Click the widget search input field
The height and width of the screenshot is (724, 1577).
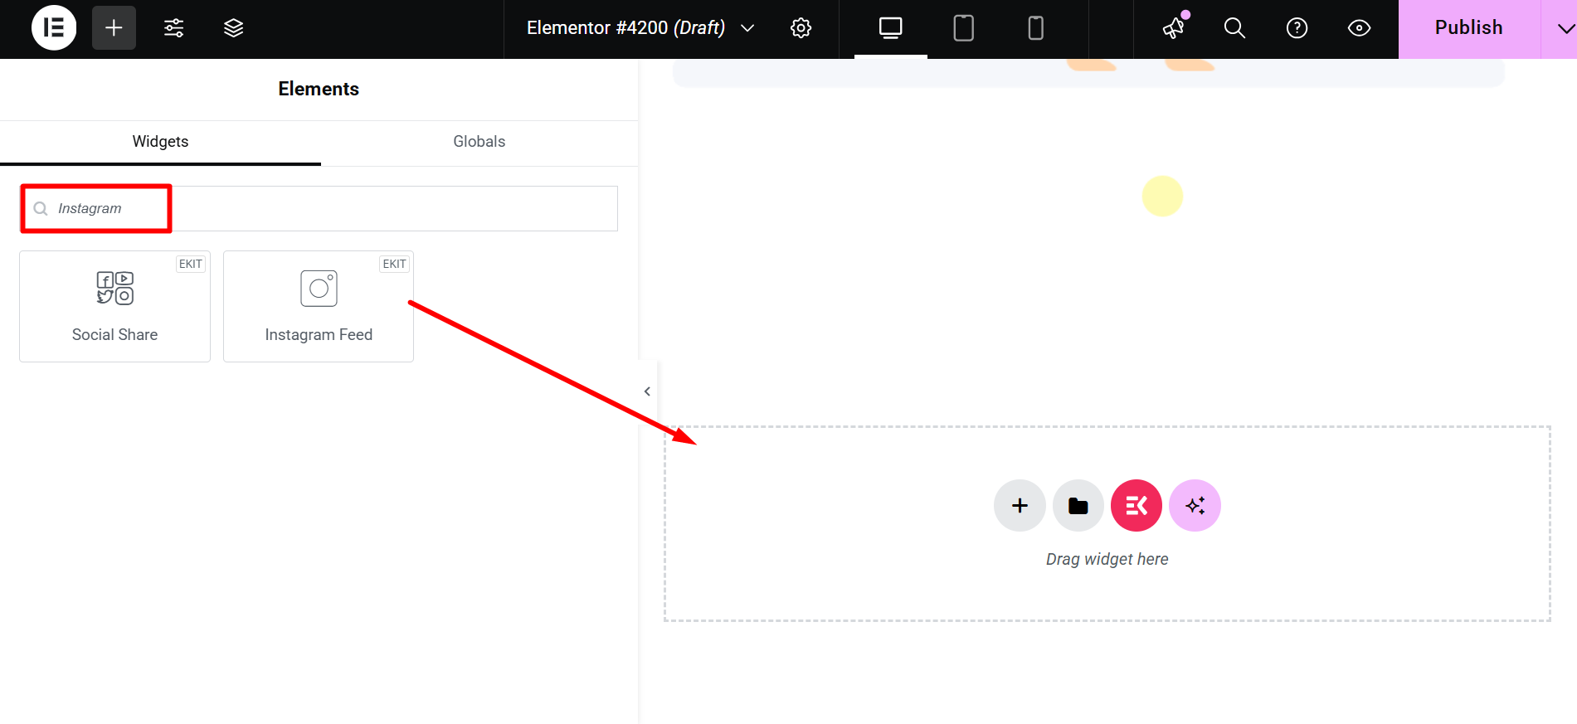332,209
